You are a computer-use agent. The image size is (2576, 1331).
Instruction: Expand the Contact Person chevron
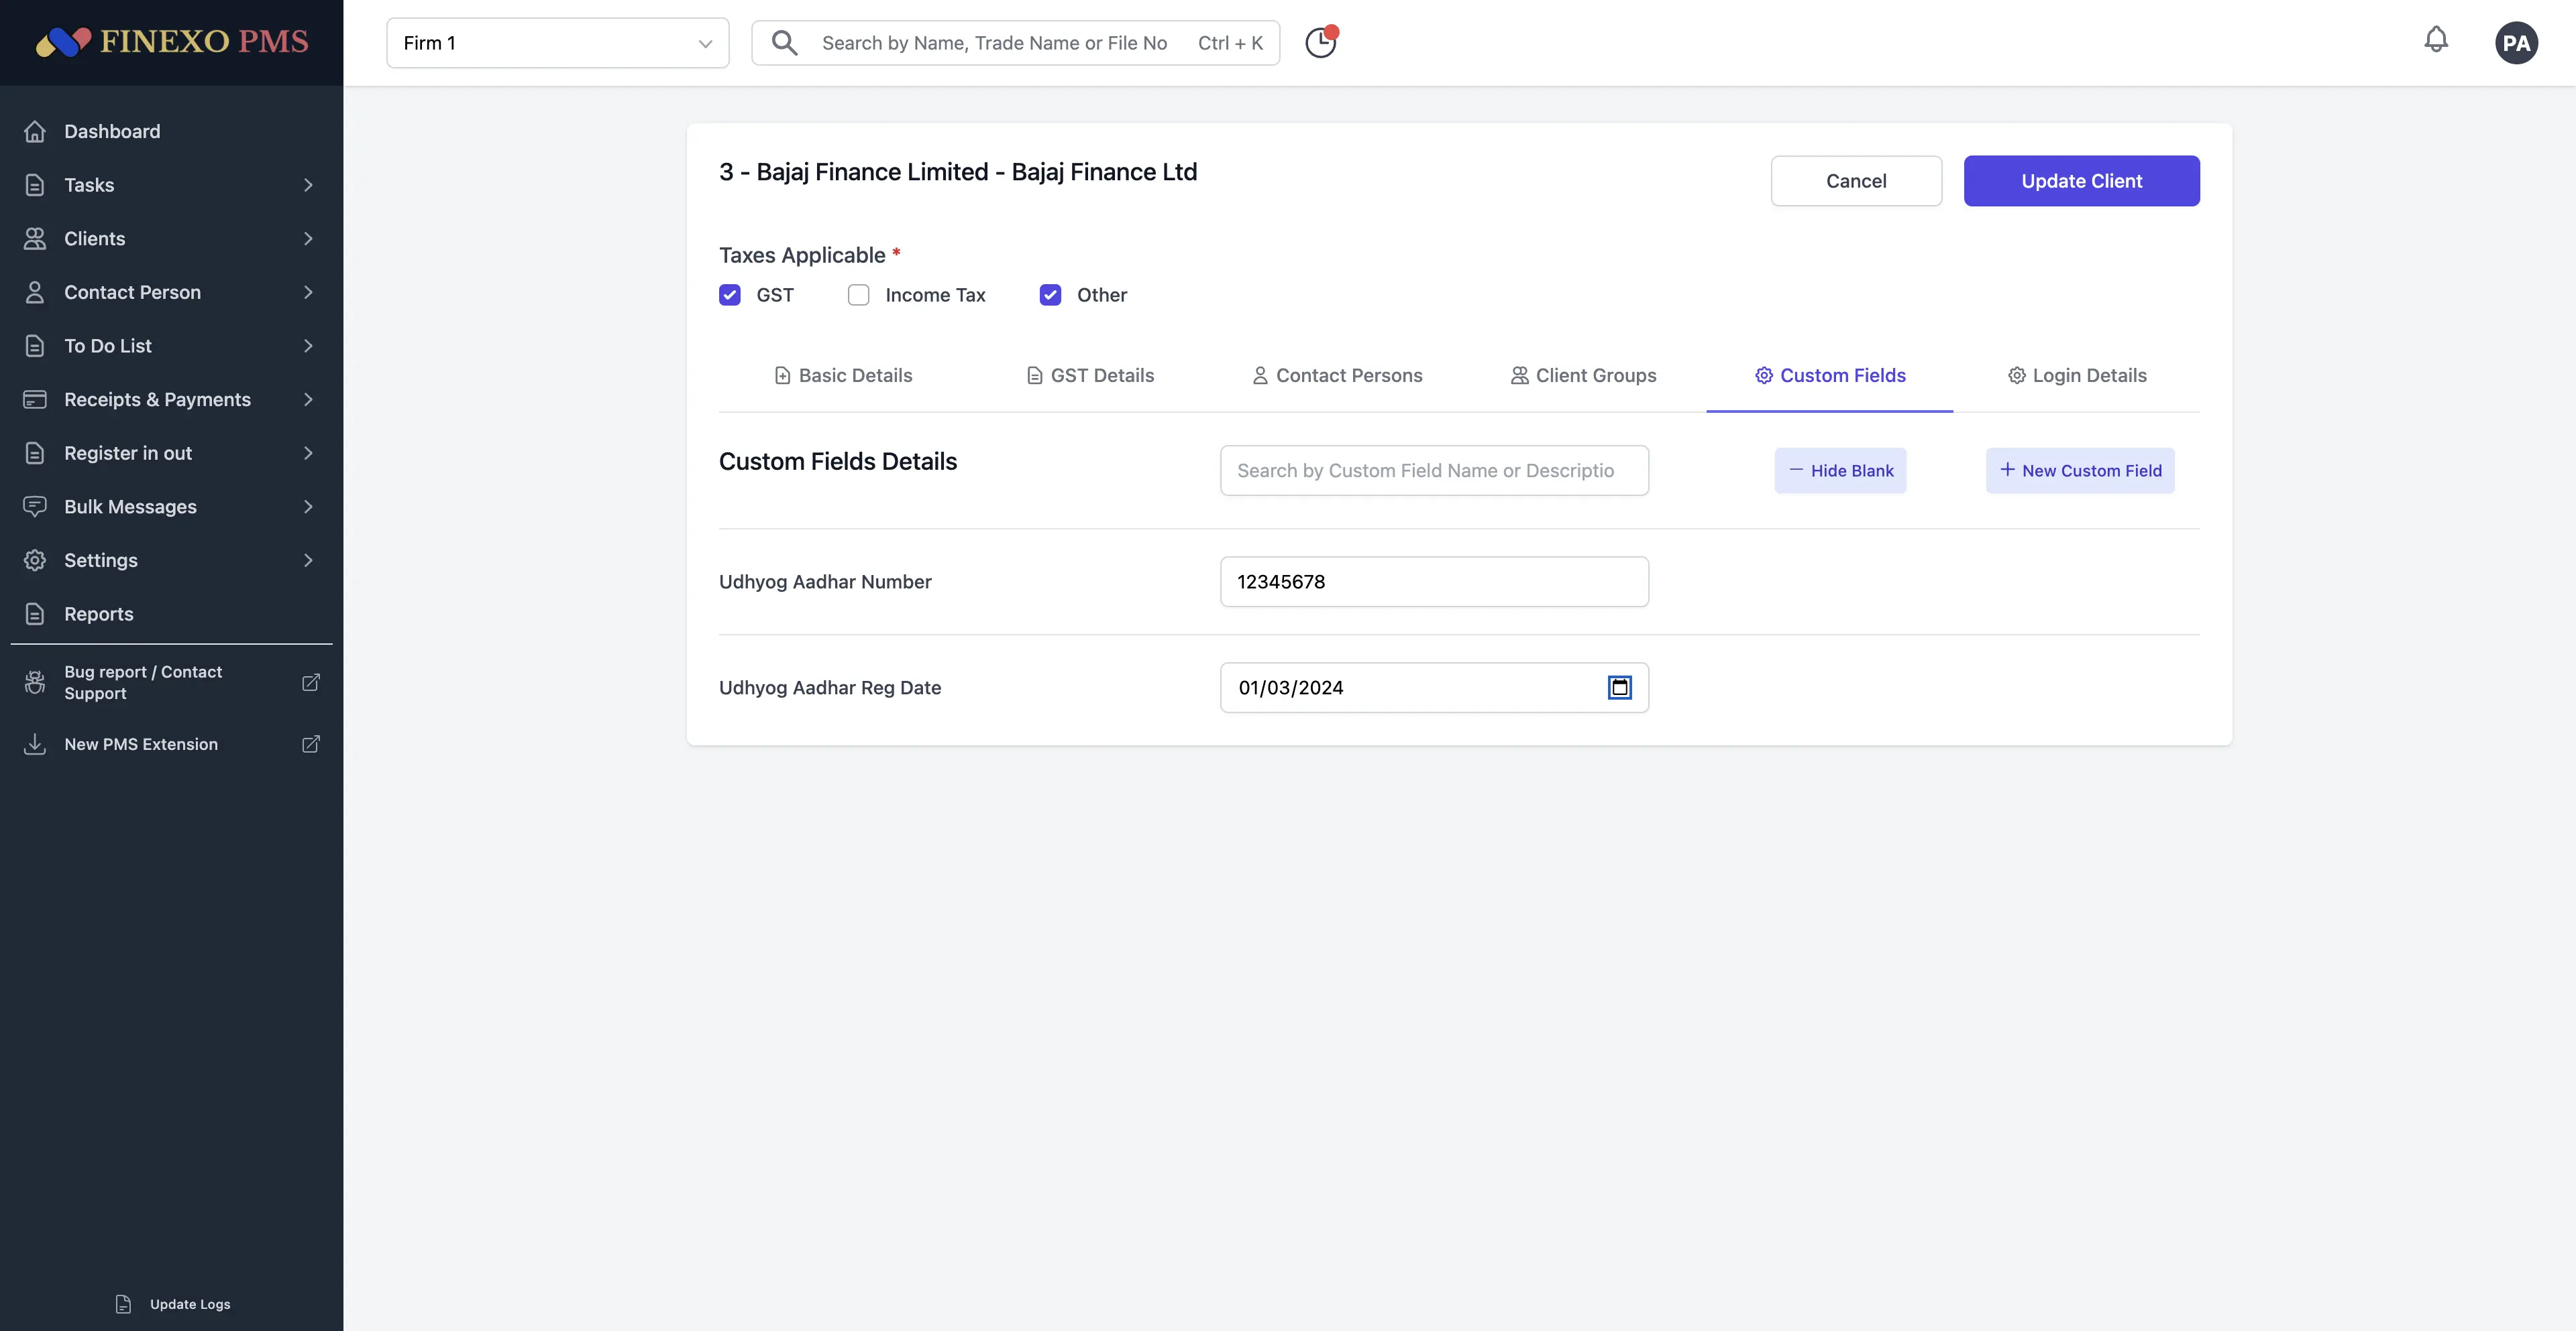(x=308, y=292)
